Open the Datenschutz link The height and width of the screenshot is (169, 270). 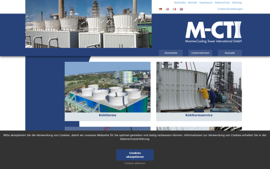click(222, 3)
